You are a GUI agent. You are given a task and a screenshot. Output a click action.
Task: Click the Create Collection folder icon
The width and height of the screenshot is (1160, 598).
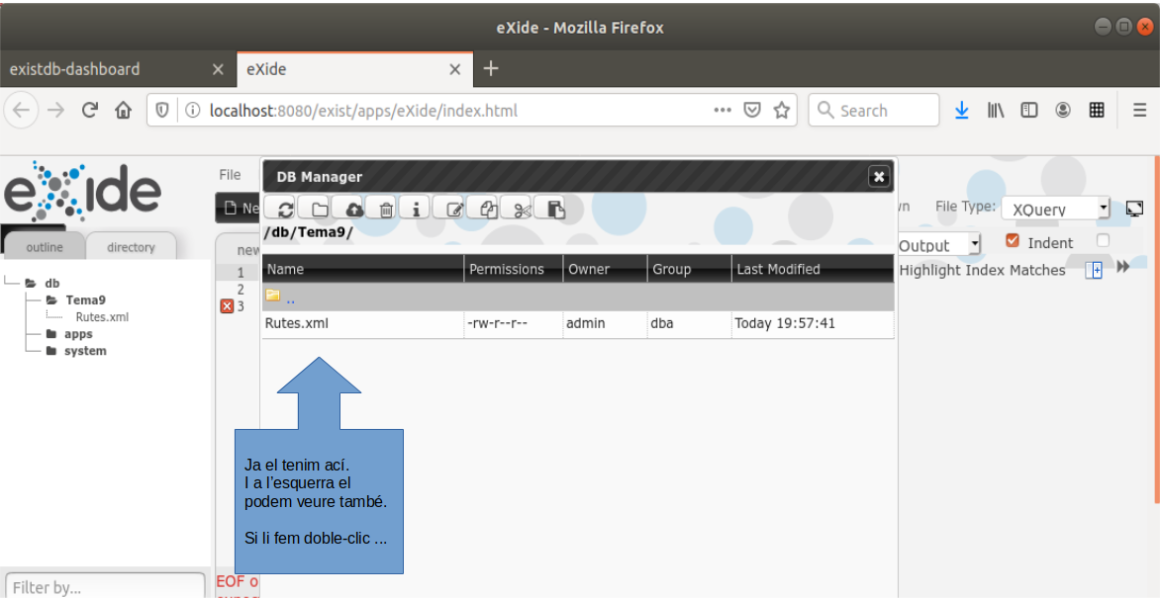click(319, 209)
